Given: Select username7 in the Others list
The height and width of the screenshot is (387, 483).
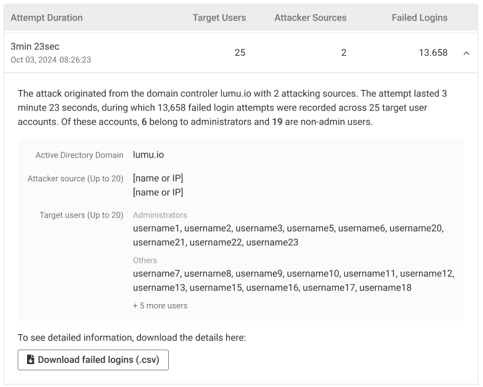Looking at the screenshot, I should tap(156, 273).
